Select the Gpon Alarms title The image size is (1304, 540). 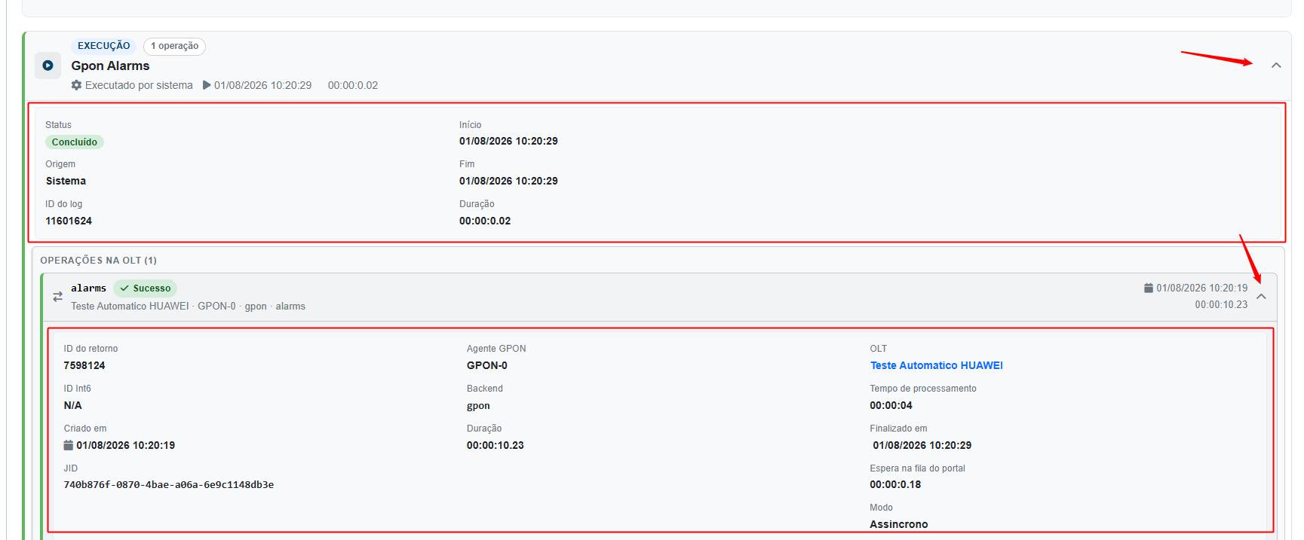[x=110, y=66]
